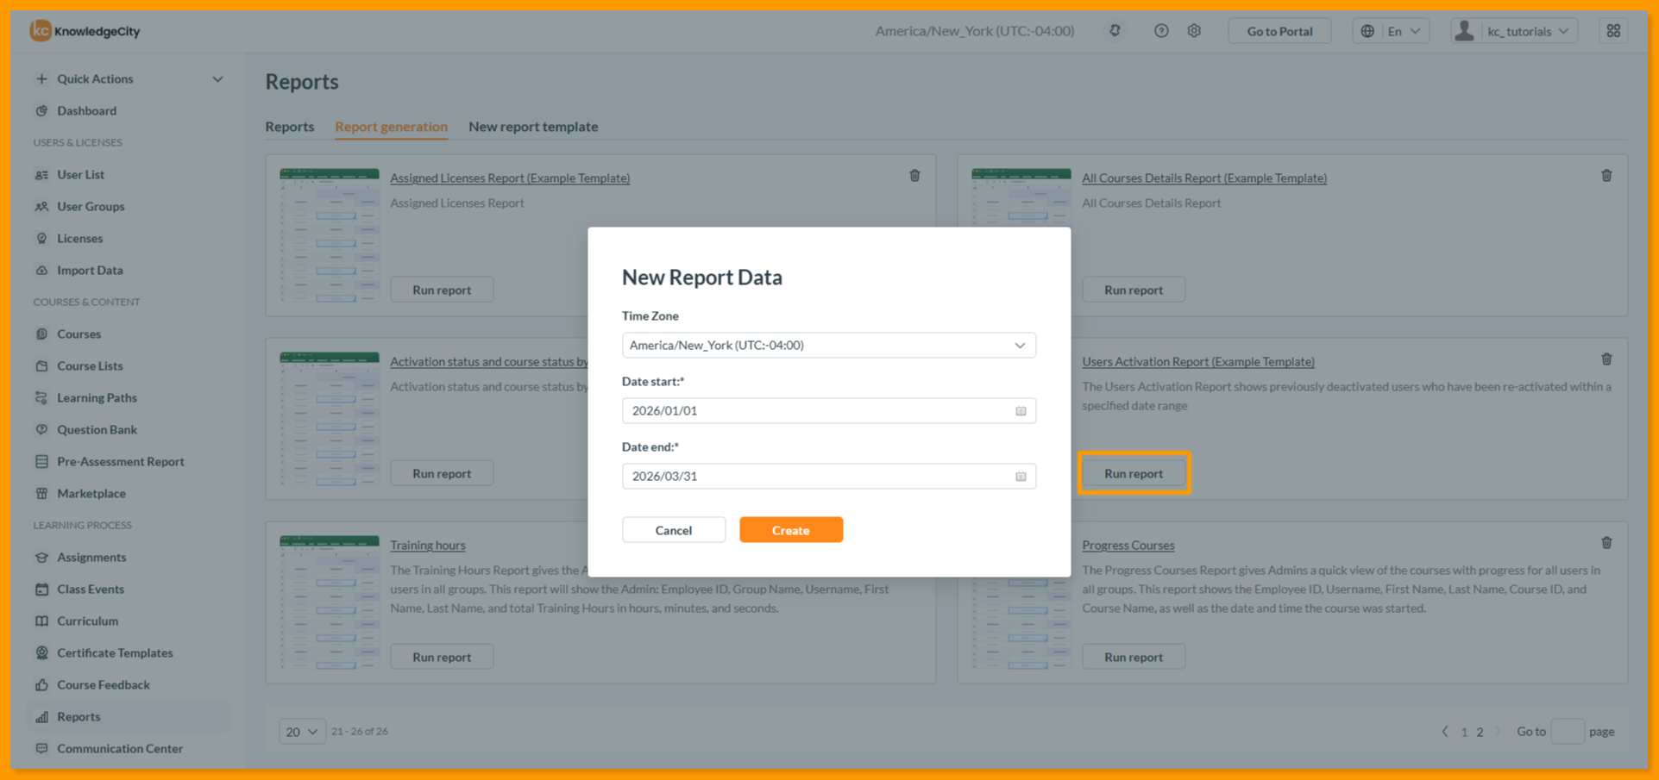Click the KnowledgeCity logo
The width and height of the screenshot is (1659, 780).
pyautogui.click(x=85, y=31)
